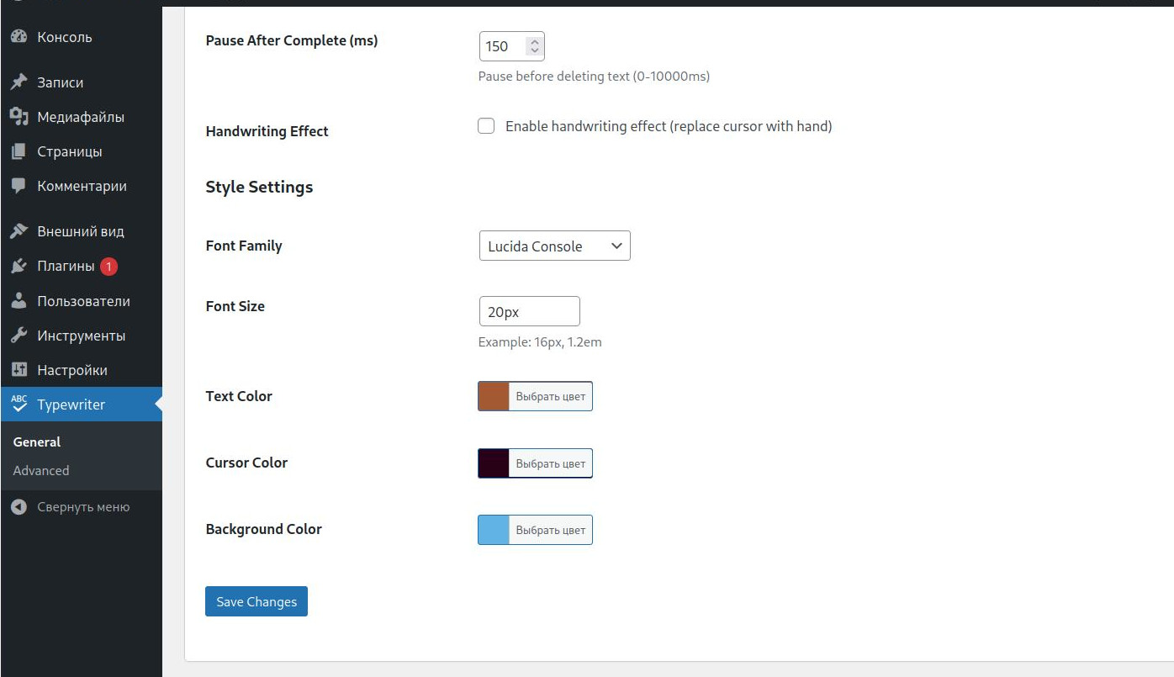
Task: Click the 'Enable handwriting effect' label text
Action: coord(669,126)
